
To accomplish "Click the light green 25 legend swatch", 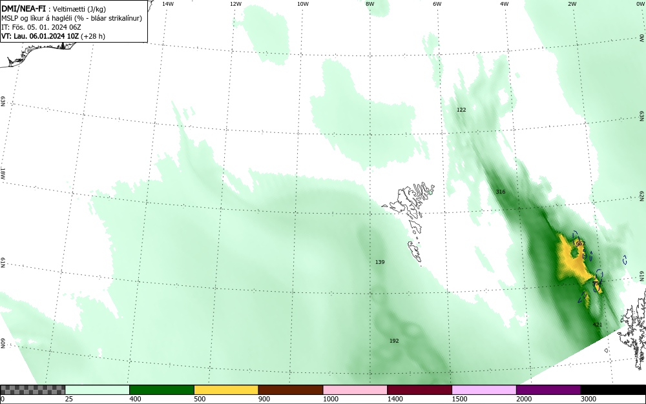I will pos(98,390).
